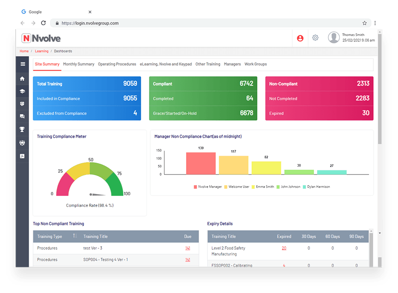Open the expired count 20 link
This screenshot has width=398, height=293.
(284, 248)
